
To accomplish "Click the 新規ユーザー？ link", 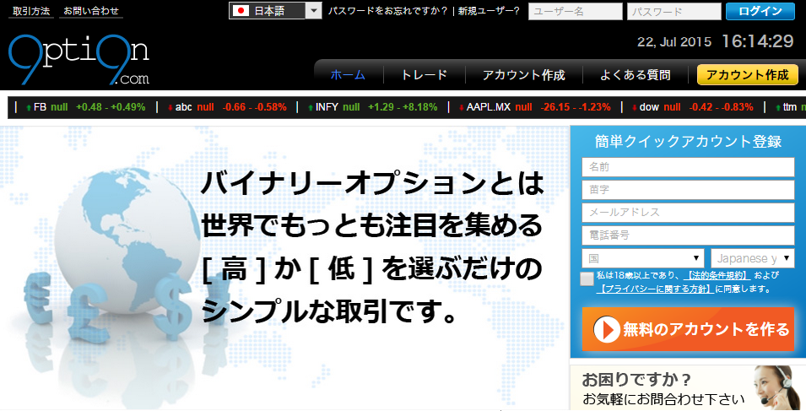I will pyautogui.click(x=489, y=11).
